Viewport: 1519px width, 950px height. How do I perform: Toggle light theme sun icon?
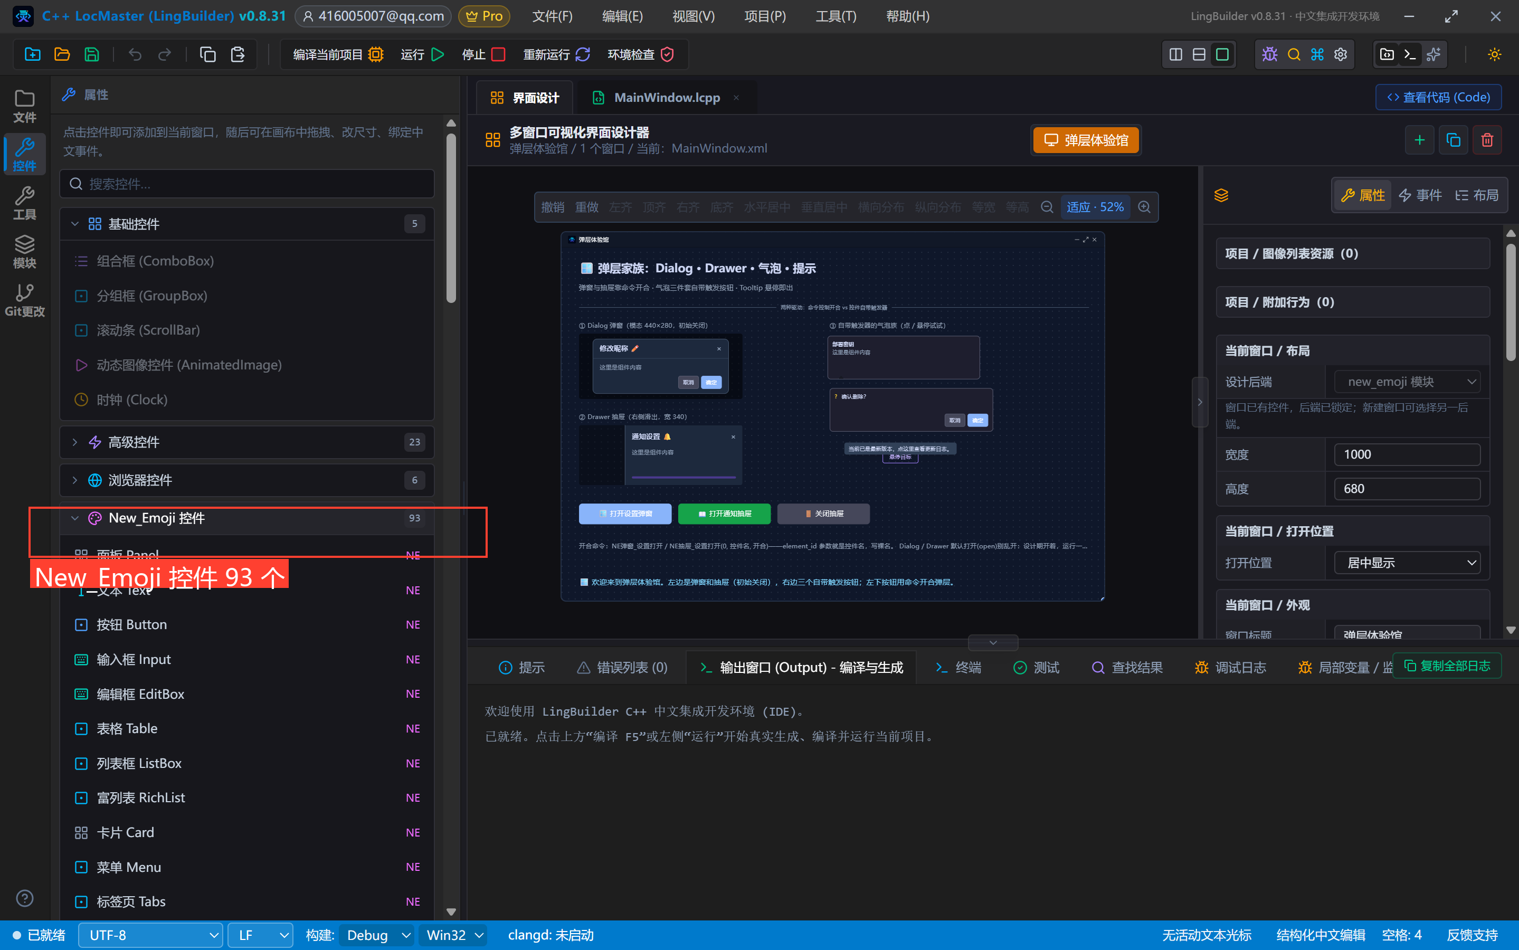point(1495,55)
